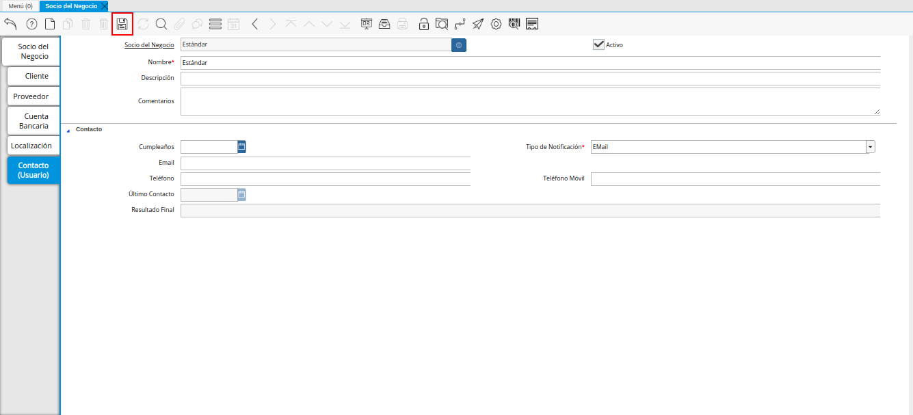Attach a file to the record
The image size is (913, 415).
point(178,23)
